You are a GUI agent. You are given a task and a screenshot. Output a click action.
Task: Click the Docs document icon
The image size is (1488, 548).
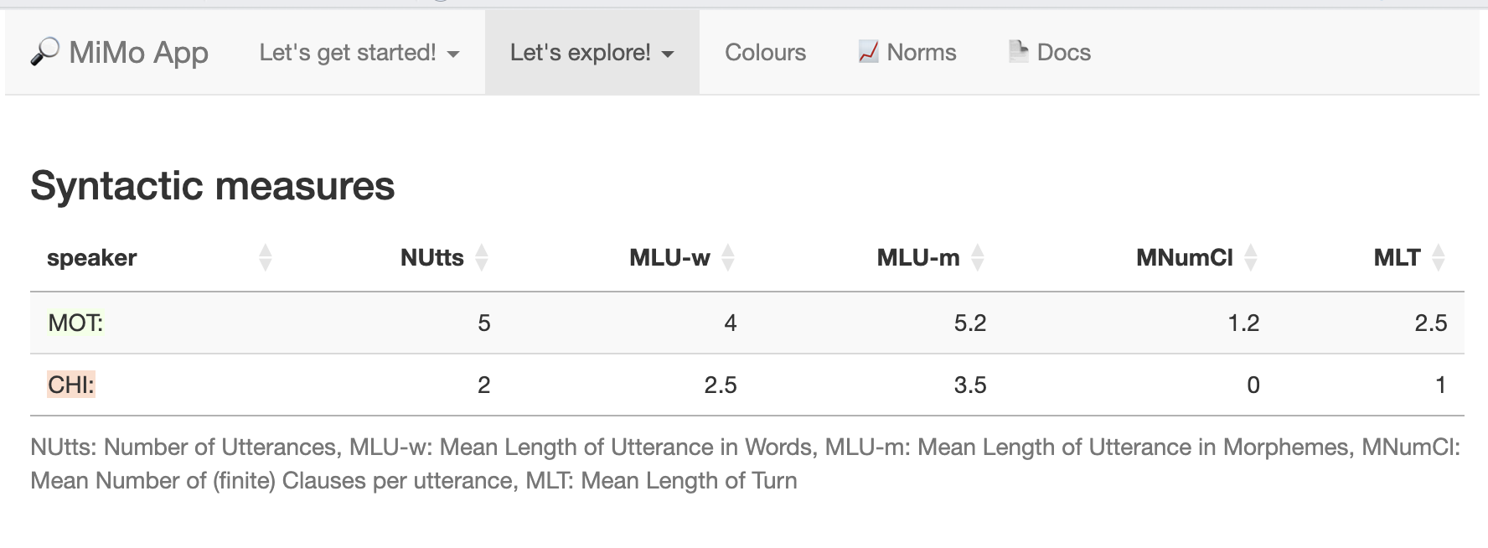point(1018,52)
